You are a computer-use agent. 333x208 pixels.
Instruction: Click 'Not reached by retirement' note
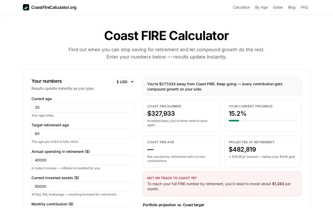tap(176, 159)
